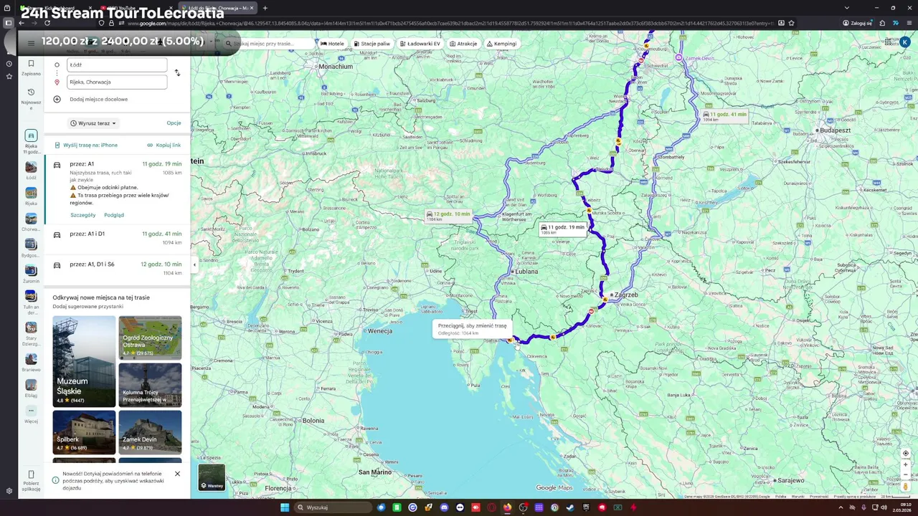This screenshot has width=918, height=516.
Task: Open a new browser tab
Action: tap(265, 8)
